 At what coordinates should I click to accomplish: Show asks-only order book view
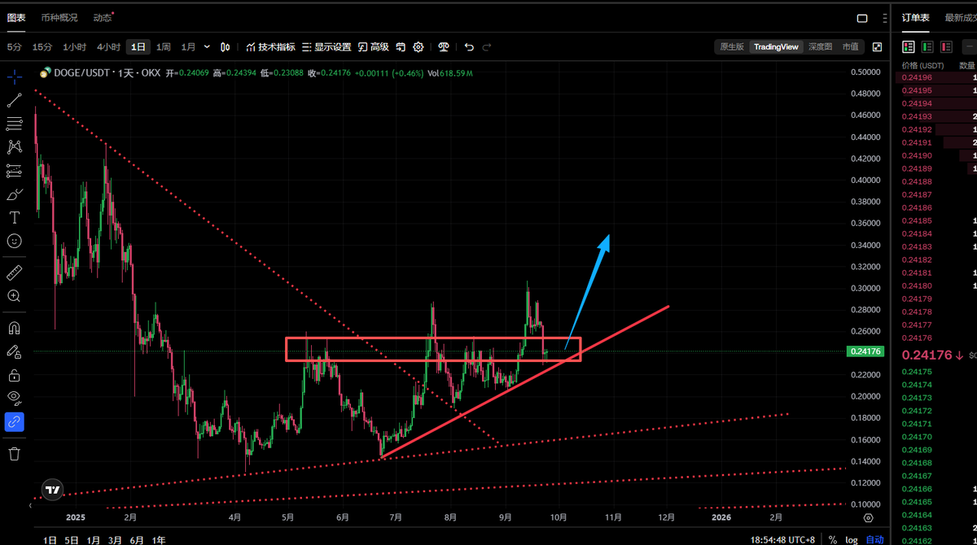click(x=946, y=47)
